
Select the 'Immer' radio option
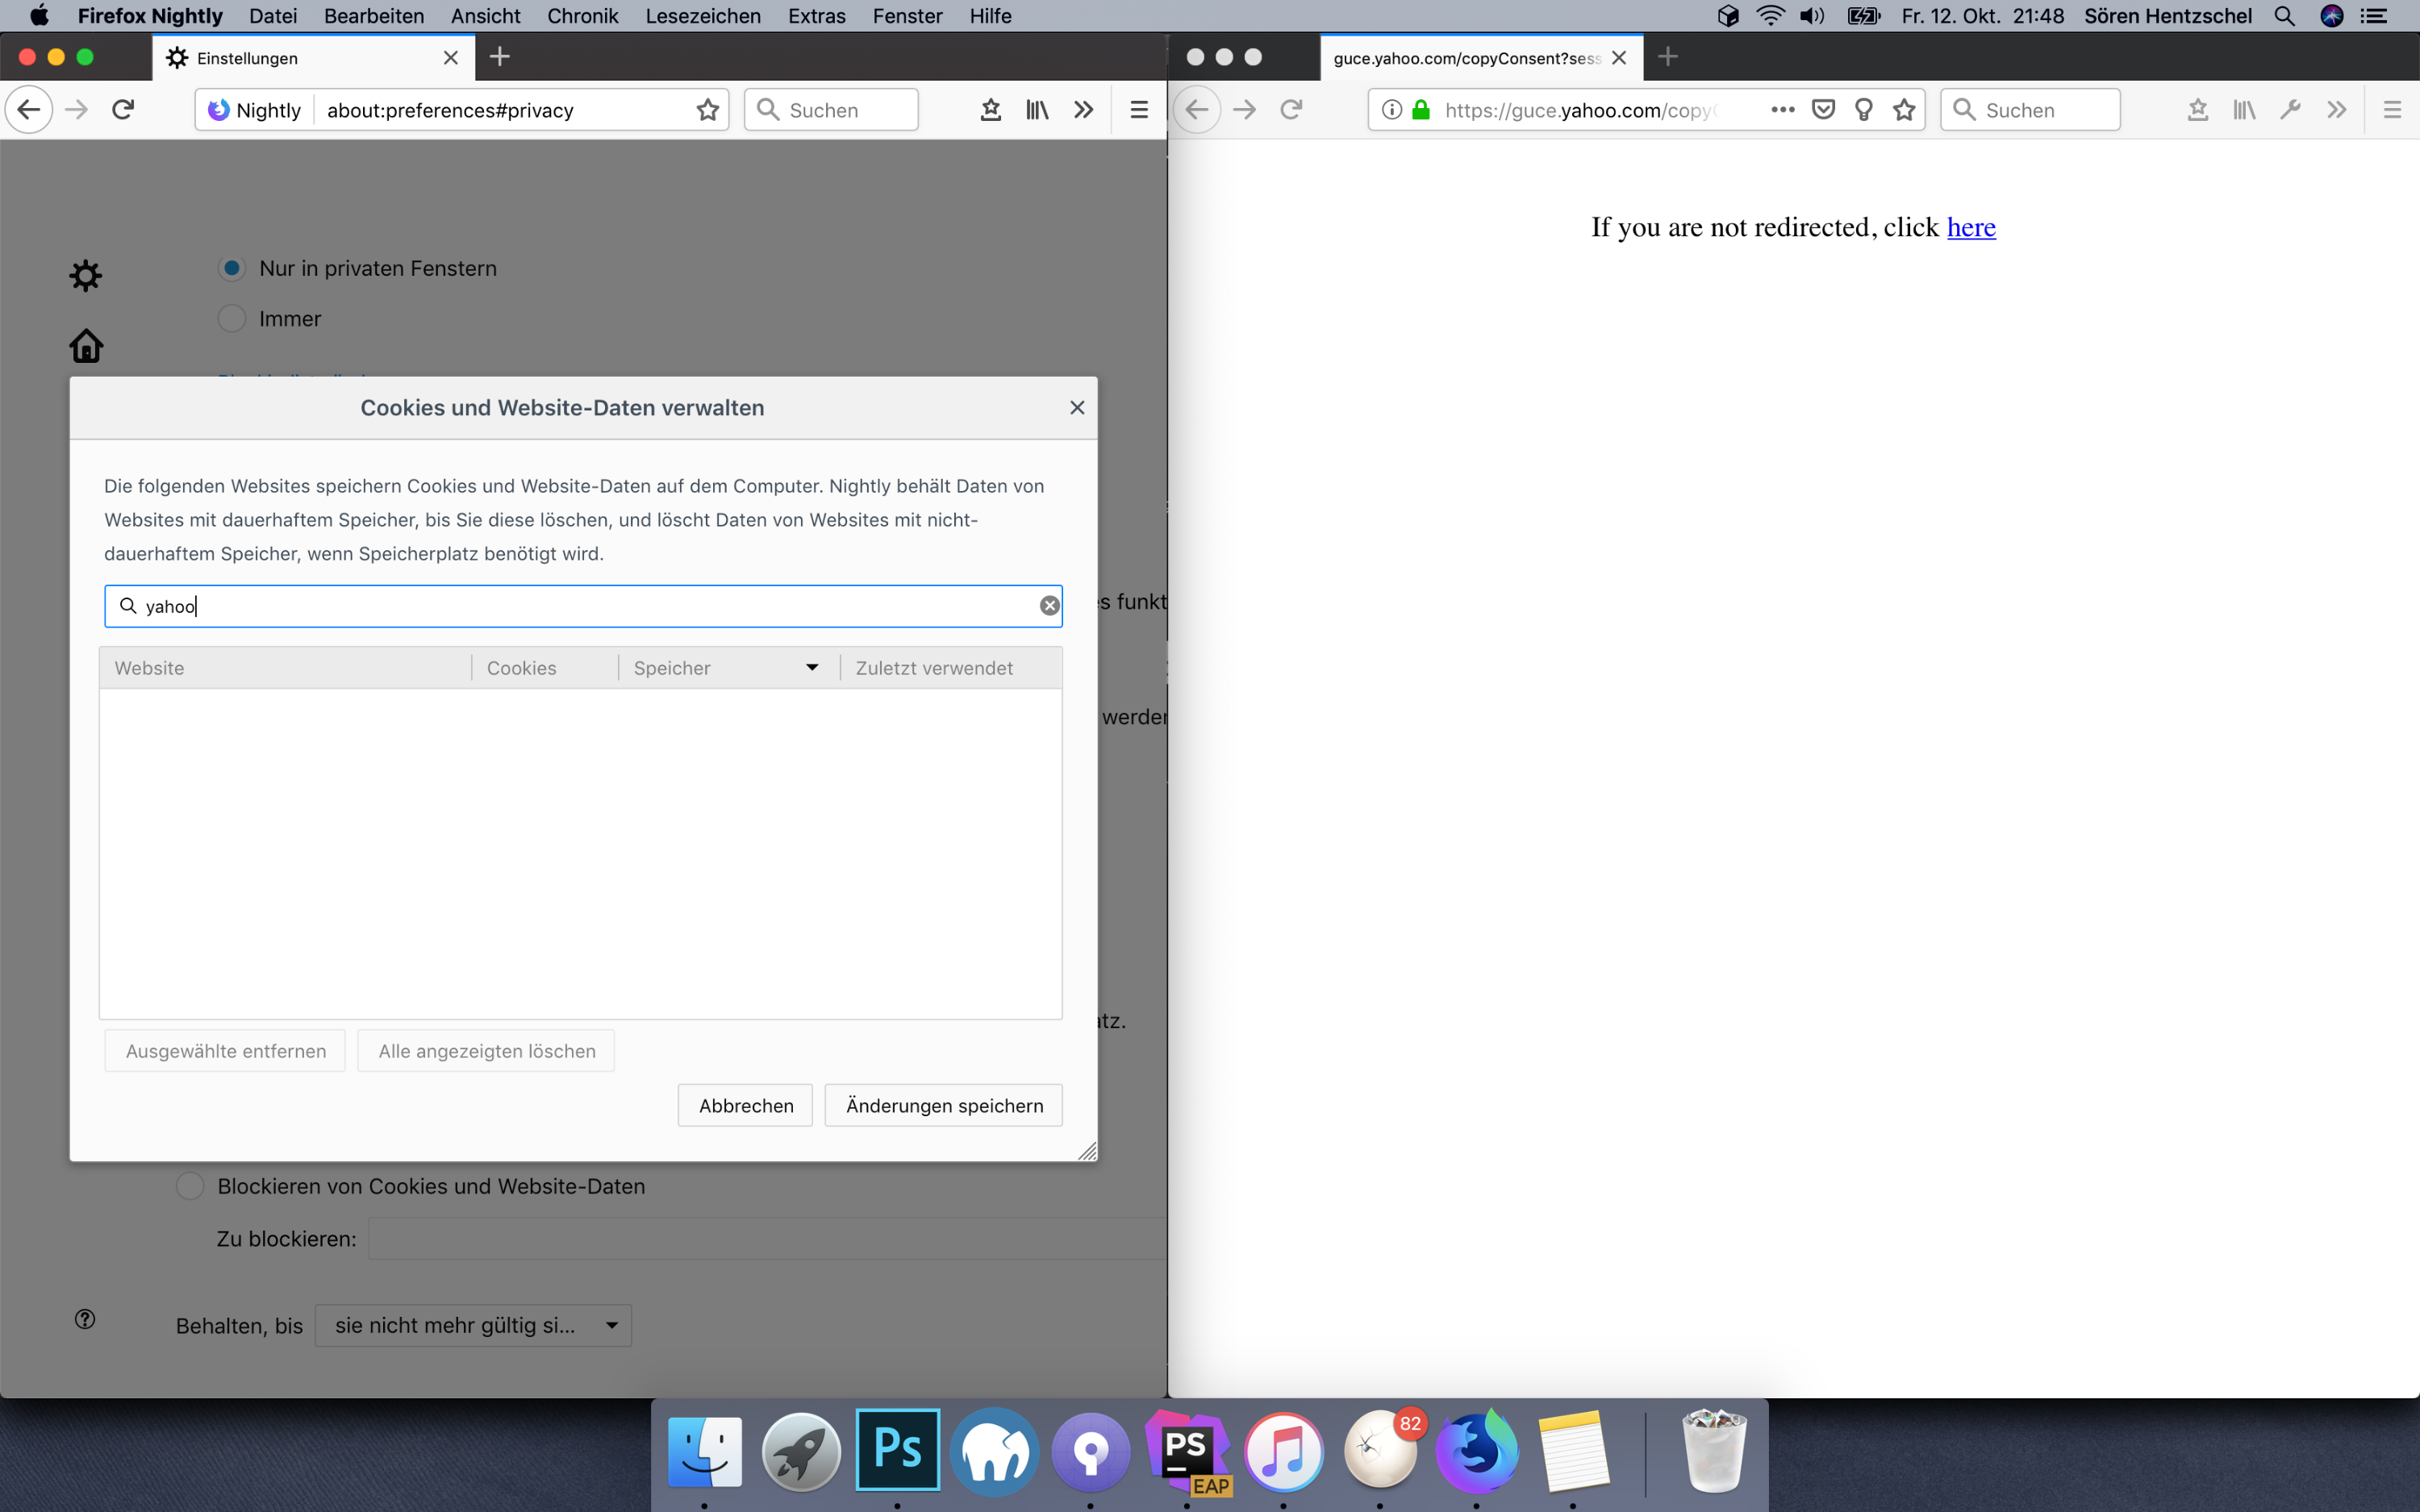coord(232,319)
